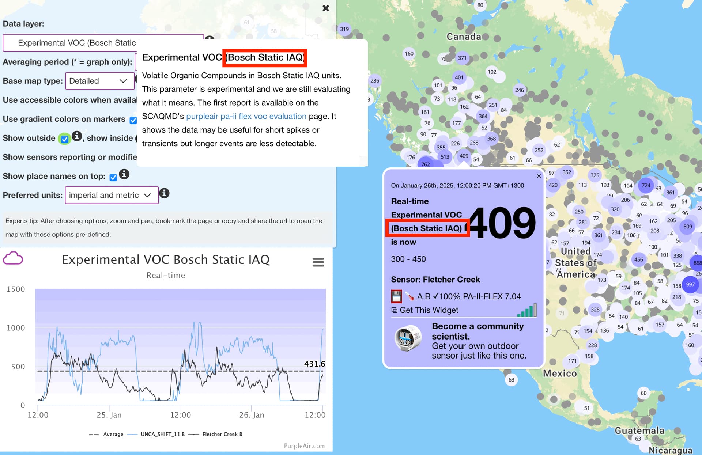Select the 513 sensor marker
This screenshot has height=455, width=702.
pyautogui.click(x=445, y=157)
